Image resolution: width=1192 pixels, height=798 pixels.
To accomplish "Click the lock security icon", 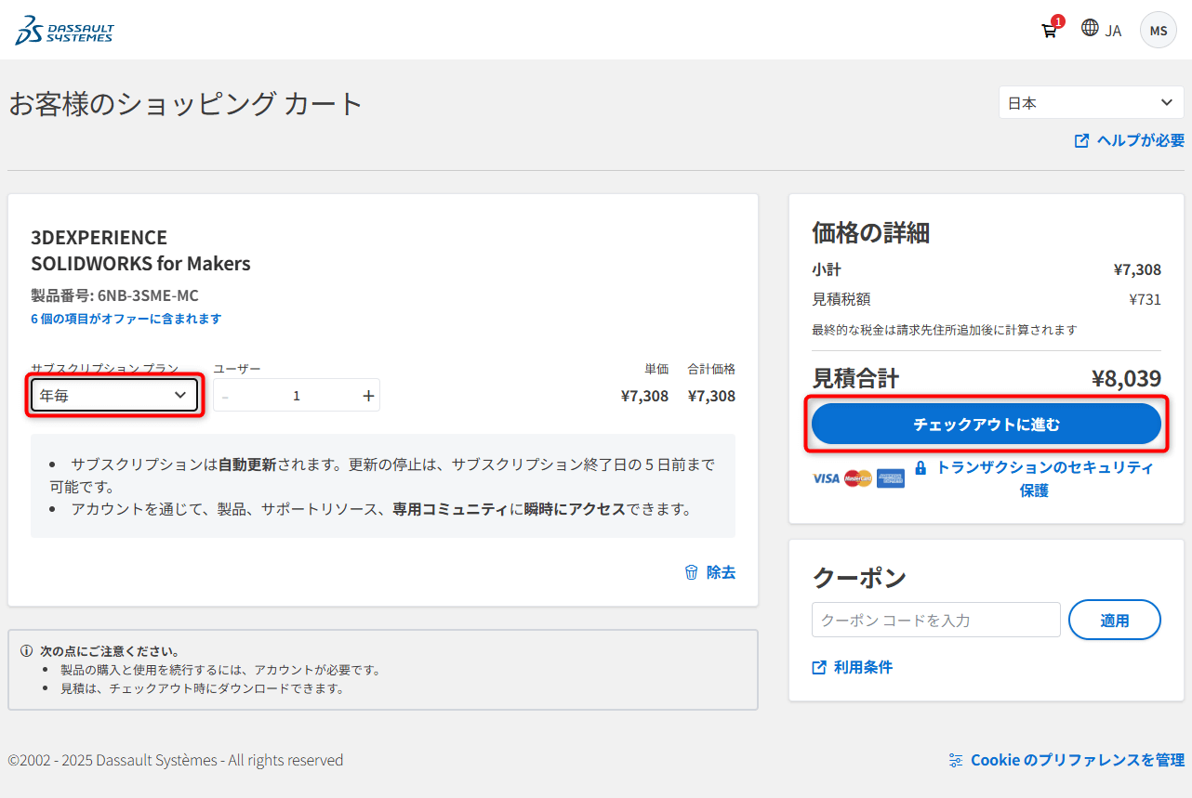I will coord(920,468).
